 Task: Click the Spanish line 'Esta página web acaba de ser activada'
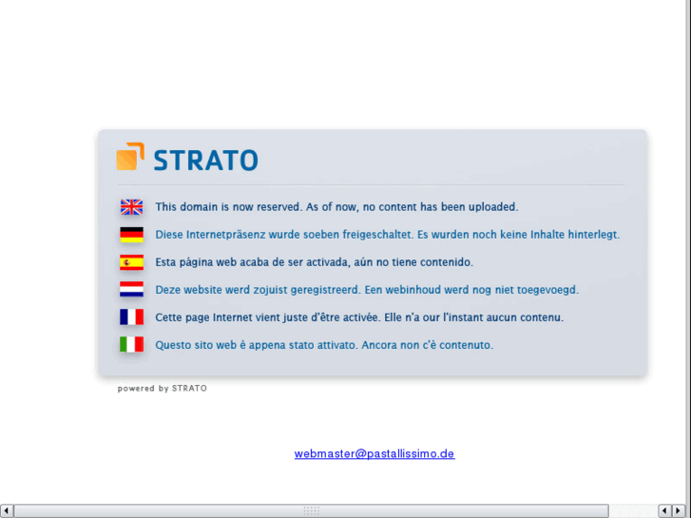click(x=252, y=262)
